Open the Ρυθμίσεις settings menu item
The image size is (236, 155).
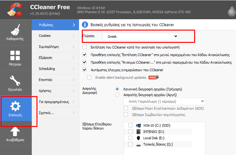(x=55, y=25)
